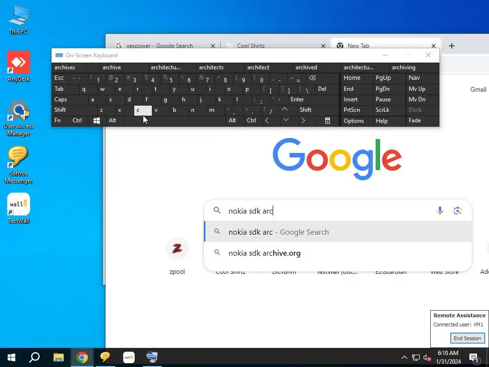The width and height of the screenshot is (489, 367).
Task: Select 'nokia sdk archive.org' suggestion
Action: tap(338, 253)
